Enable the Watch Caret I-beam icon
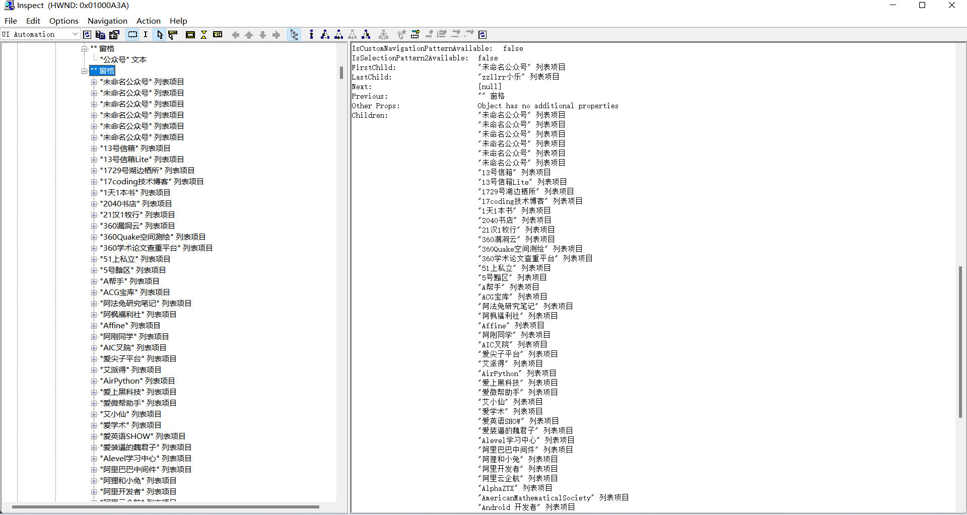The image size is (967, 515). point(146,34)
